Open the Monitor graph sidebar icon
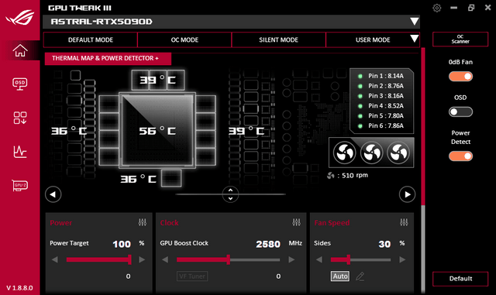 coord(20,152)
